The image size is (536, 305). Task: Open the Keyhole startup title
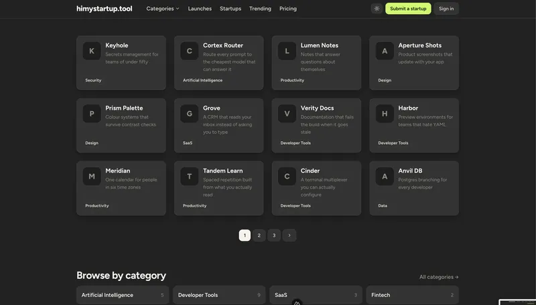point(117,45)
